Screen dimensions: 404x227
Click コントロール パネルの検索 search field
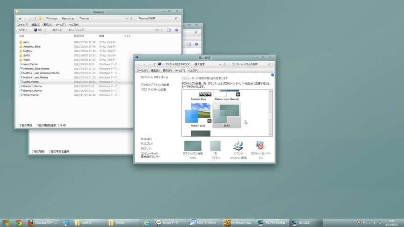click(249, 64)
